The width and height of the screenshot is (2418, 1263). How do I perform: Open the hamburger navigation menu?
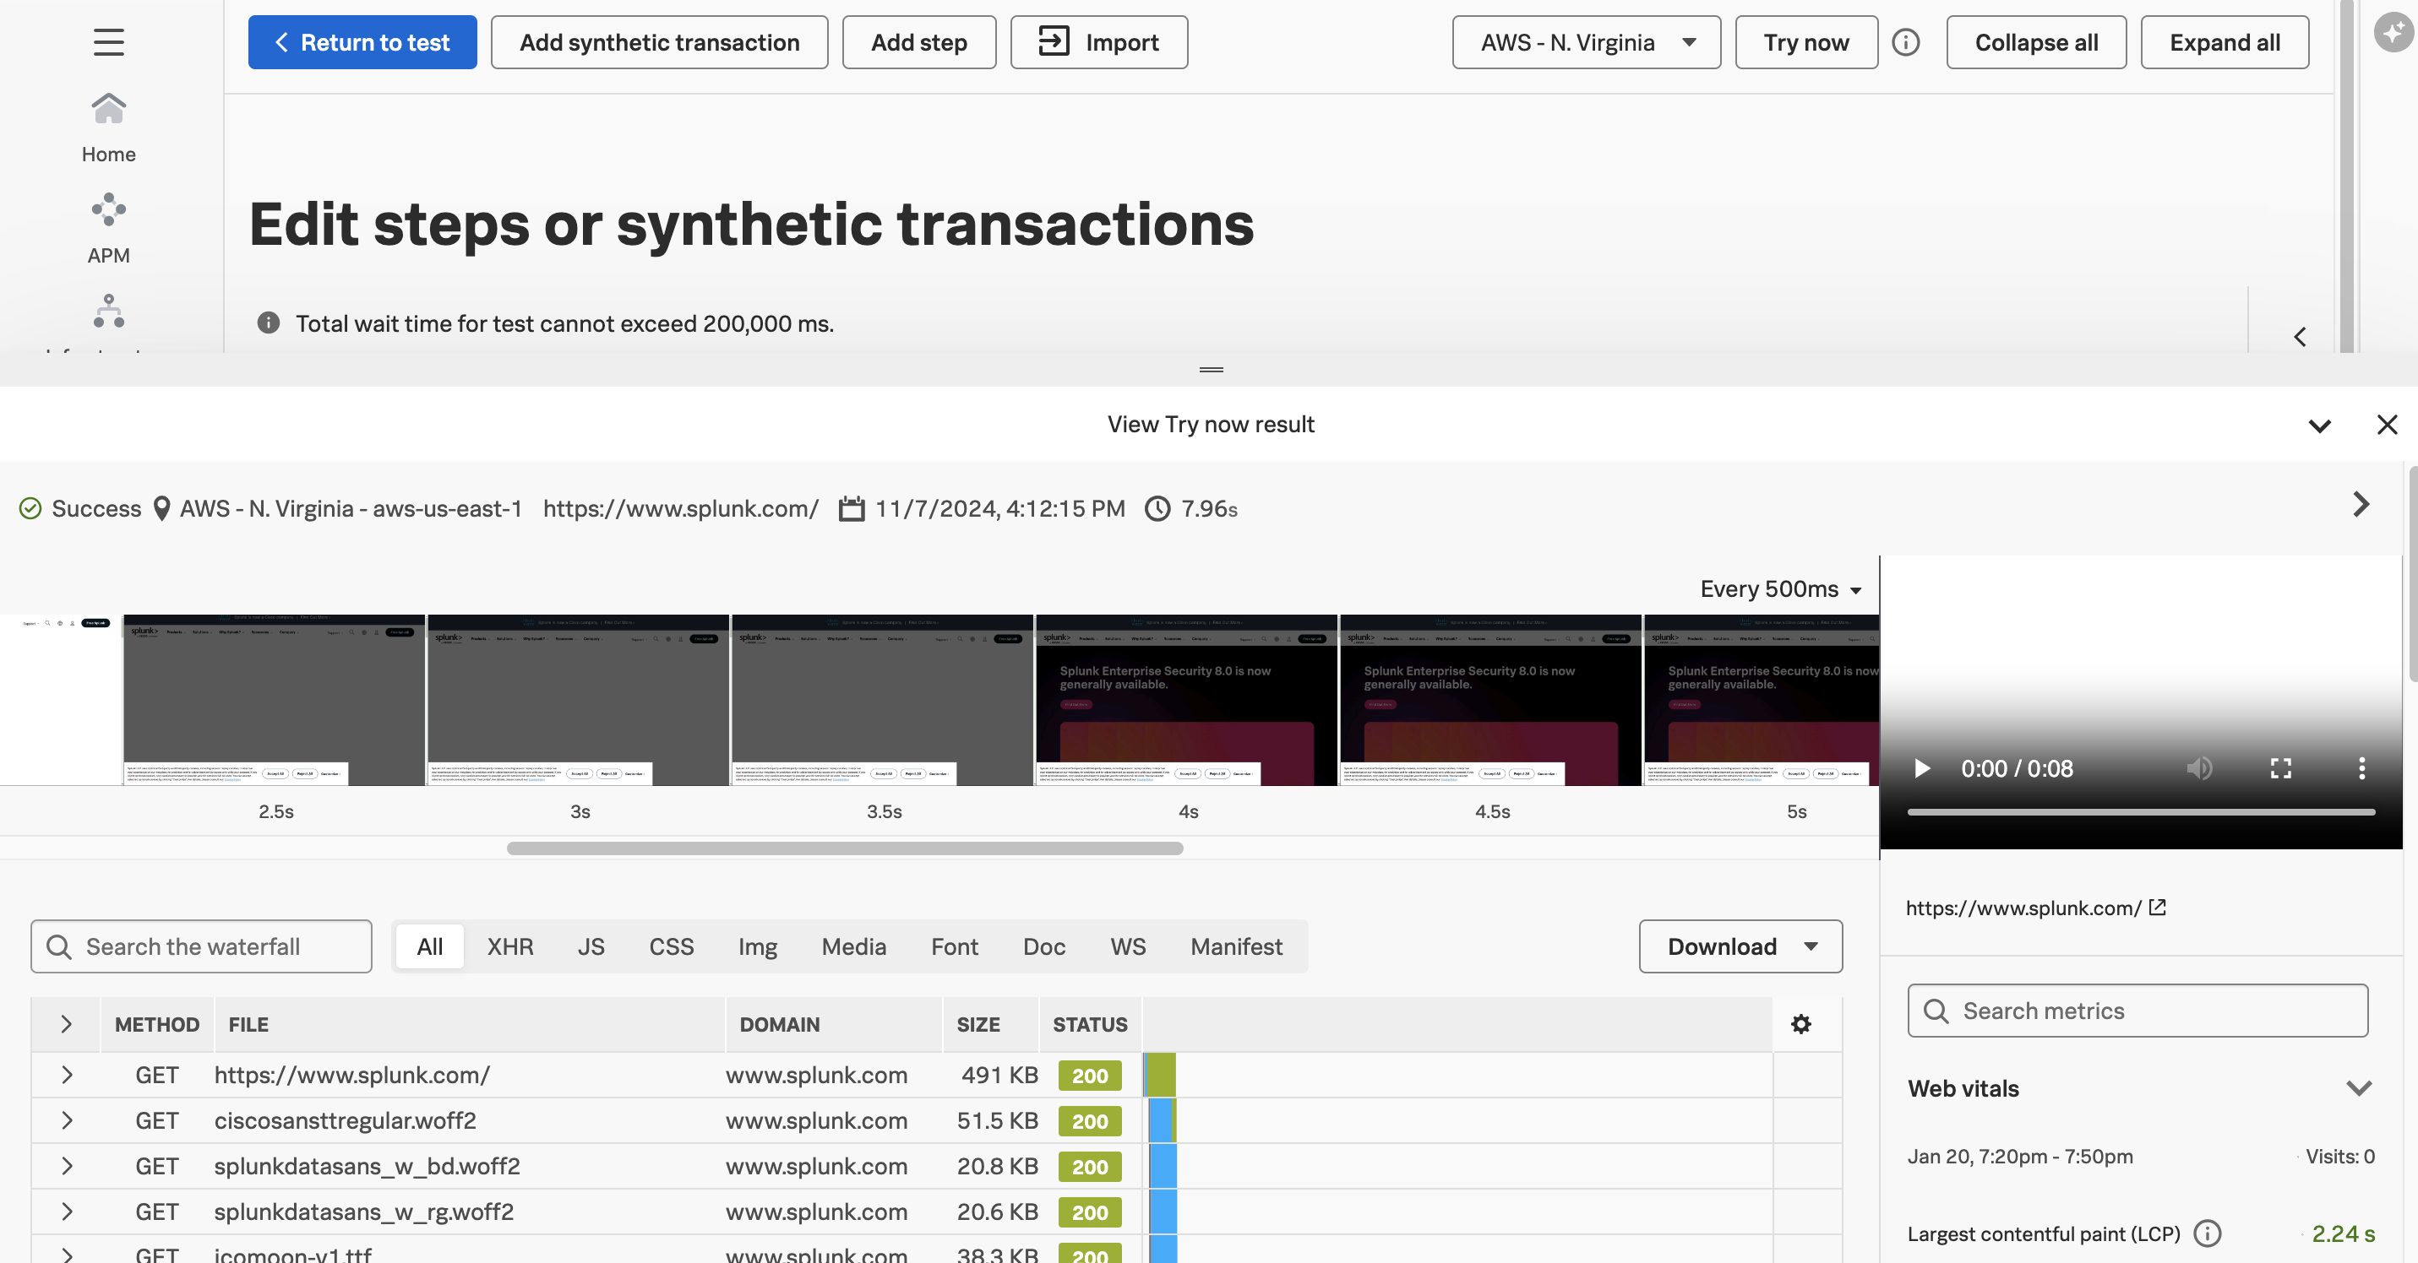coord(108,42)
